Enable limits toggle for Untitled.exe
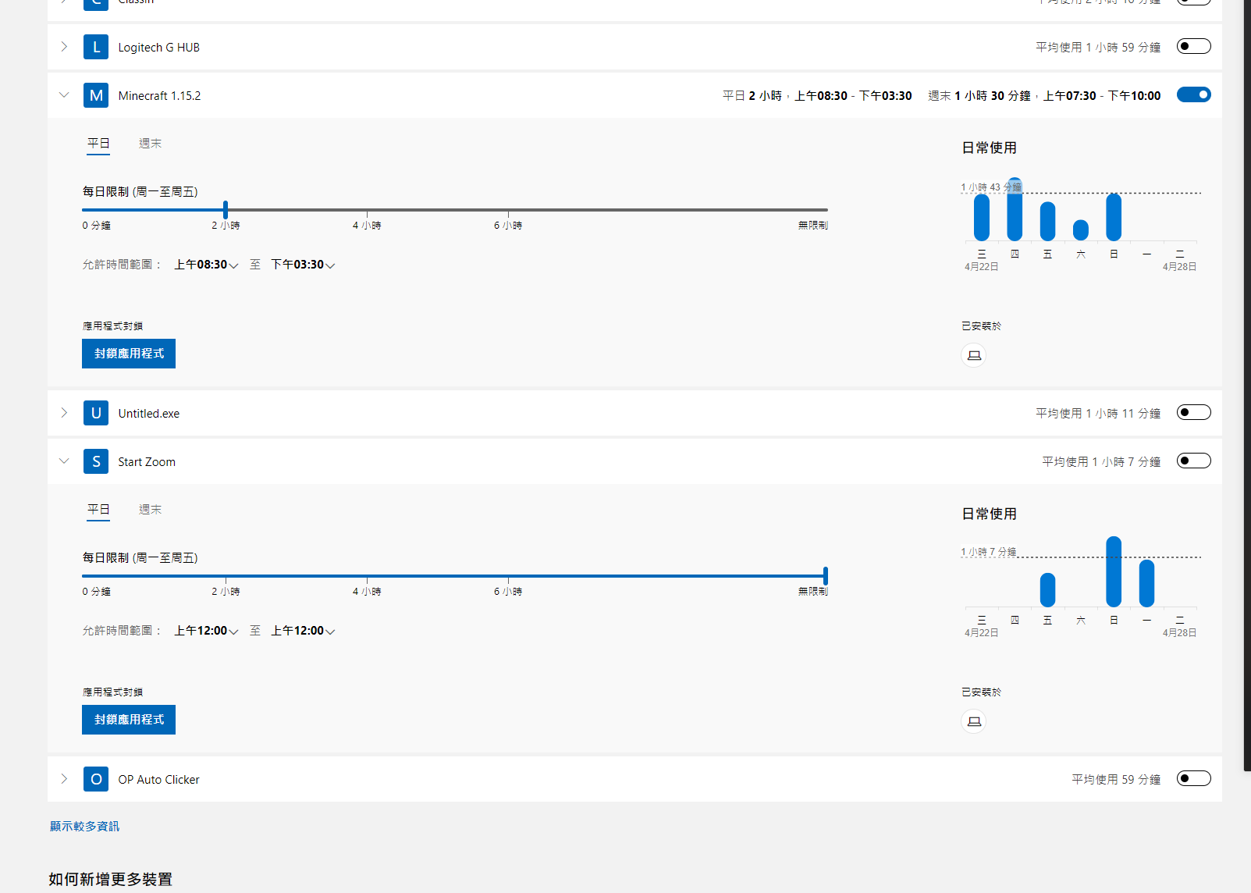Viewport: 1251px width, 893px height. coord(1193,412)
